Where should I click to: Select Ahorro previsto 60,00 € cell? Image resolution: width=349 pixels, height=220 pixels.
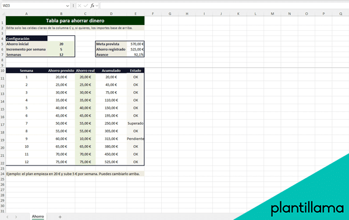point(61,139)
